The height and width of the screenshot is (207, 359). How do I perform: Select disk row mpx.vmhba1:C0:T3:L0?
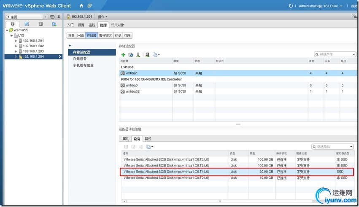tap(238, 159)
